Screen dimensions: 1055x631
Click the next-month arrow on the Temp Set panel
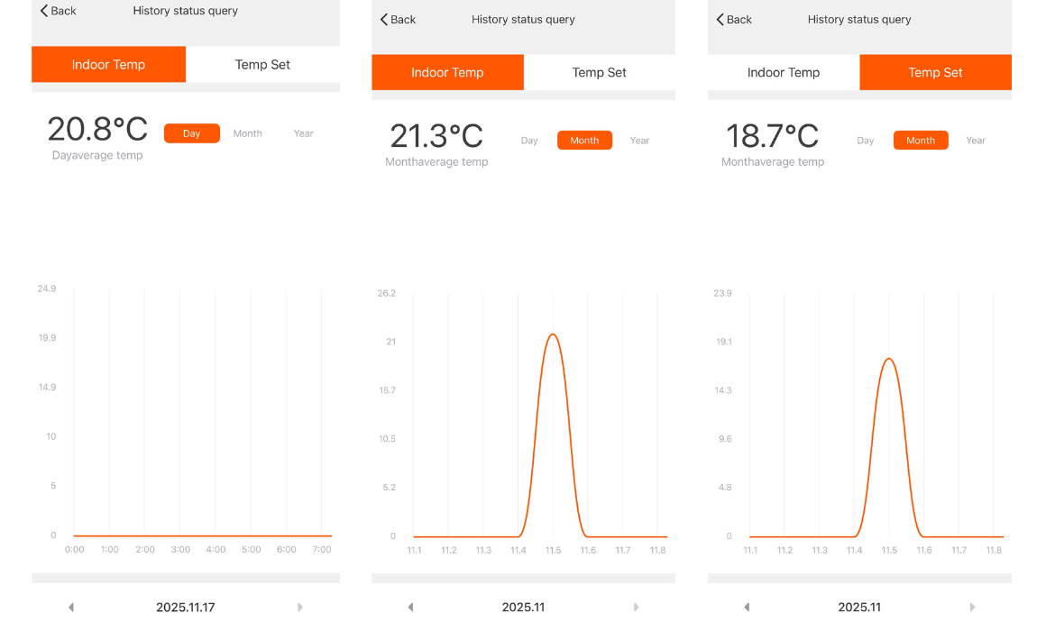coord(972,607)
